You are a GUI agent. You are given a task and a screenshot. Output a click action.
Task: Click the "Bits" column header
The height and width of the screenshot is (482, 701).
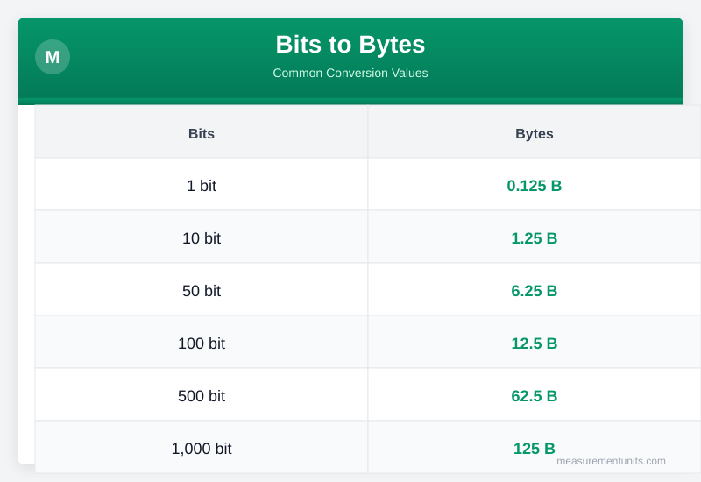(202, 133)
